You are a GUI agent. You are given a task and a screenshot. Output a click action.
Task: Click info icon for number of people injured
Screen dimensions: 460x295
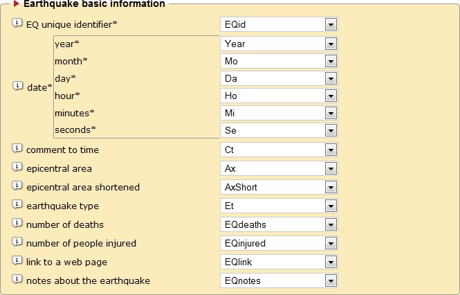coord(17,242)
